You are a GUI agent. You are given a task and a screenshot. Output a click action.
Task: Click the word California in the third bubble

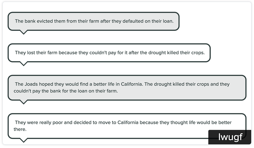(x=131, y=84)
